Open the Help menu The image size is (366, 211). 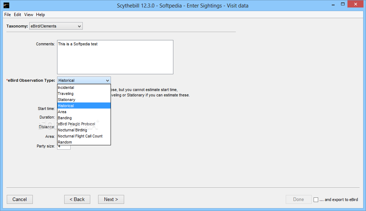(x=40, y=15)
